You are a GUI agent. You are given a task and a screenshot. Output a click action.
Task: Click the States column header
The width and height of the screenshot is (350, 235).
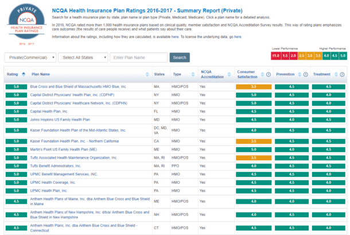159,75
